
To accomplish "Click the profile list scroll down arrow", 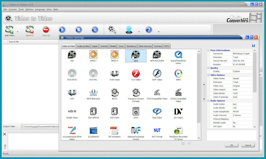I will click(199, 138).
